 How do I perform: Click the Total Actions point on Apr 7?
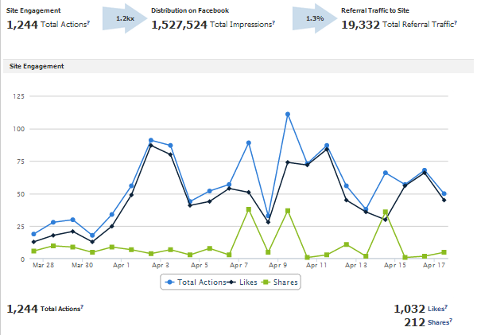pyautogui.click(x=249, y=142)
